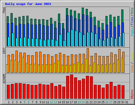Click the green "Hits" legend label
Screen dimensions: 135x105
click(x=132, y=11)
